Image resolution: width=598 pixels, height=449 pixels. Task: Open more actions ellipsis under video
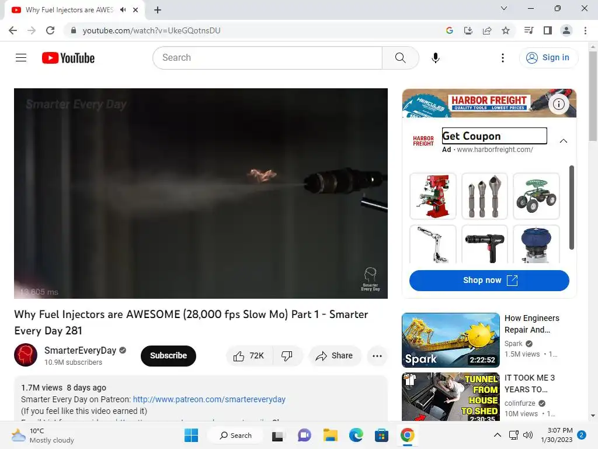pos(377,356)
